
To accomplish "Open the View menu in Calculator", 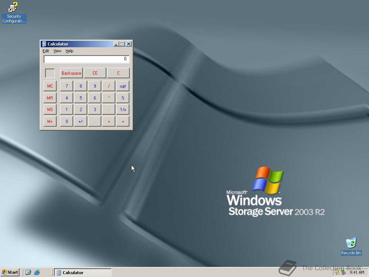I will [57, 51].
